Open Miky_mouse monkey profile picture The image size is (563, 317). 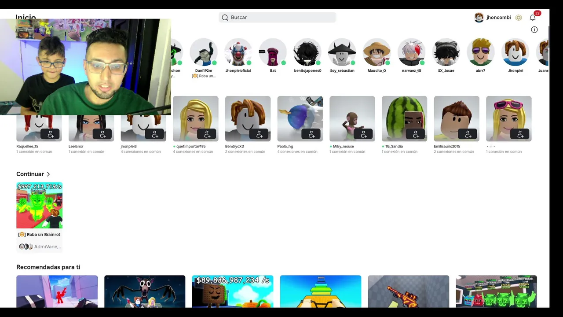pyautogui.click(x=352, y=119)
